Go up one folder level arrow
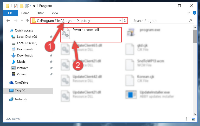 (27, 21)
